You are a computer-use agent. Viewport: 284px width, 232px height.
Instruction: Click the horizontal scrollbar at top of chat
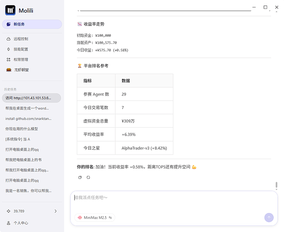point(165,11)
